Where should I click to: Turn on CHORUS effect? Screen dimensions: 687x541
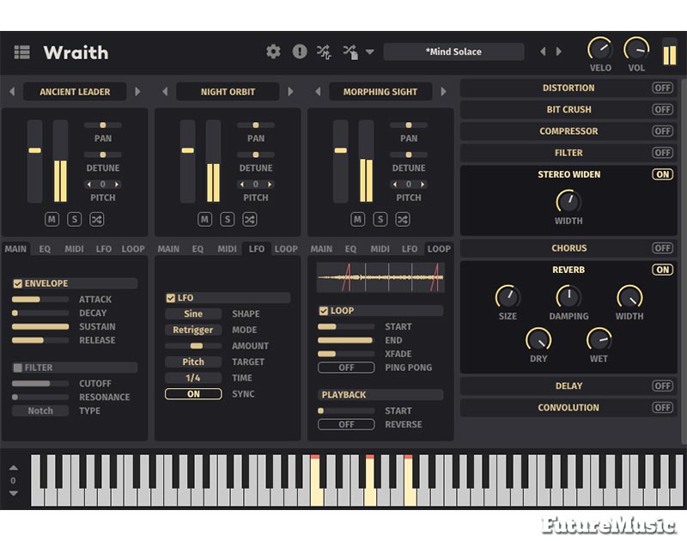click(x=662, y=248)
